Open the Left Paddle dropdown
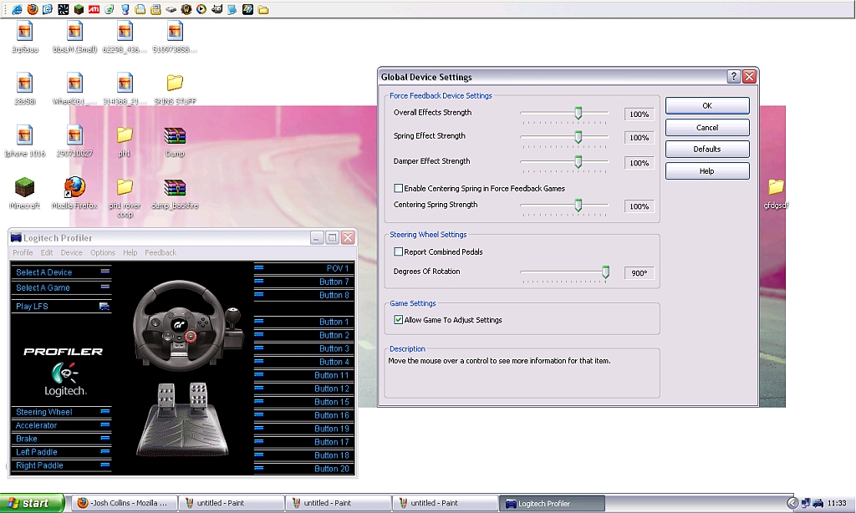 pos(104,452)
